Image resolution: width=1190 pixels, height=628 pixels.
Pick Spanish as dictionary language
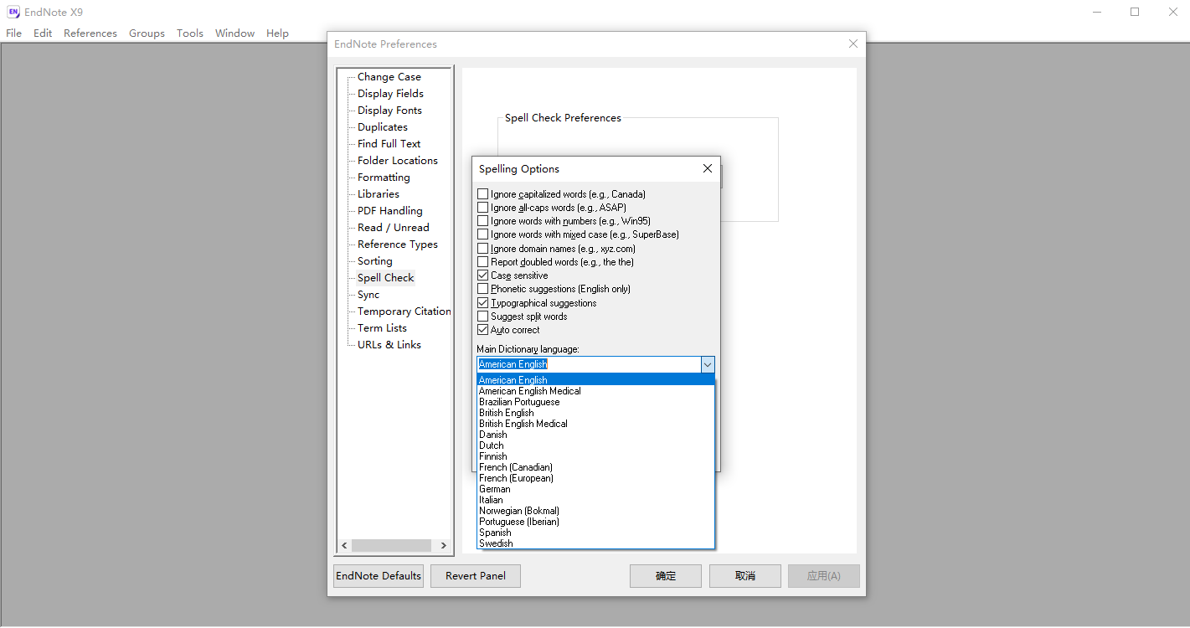click(595, 533)
